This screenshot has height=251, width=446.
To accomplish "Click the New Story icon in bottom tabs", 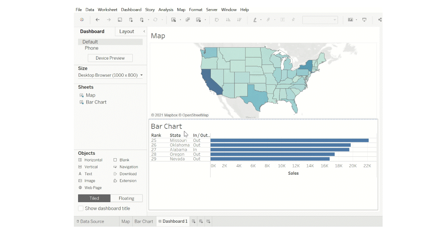I will [208, 221].
